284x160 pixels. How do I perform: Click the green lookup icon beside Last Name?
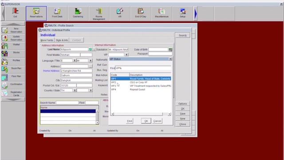(x=90, y=49)
